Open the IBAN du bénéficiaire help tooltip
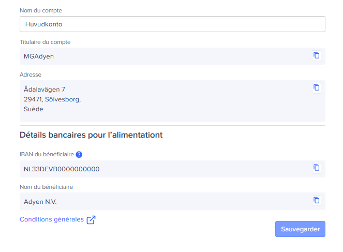This screenshot has width=343, height=252. point(79,154)
